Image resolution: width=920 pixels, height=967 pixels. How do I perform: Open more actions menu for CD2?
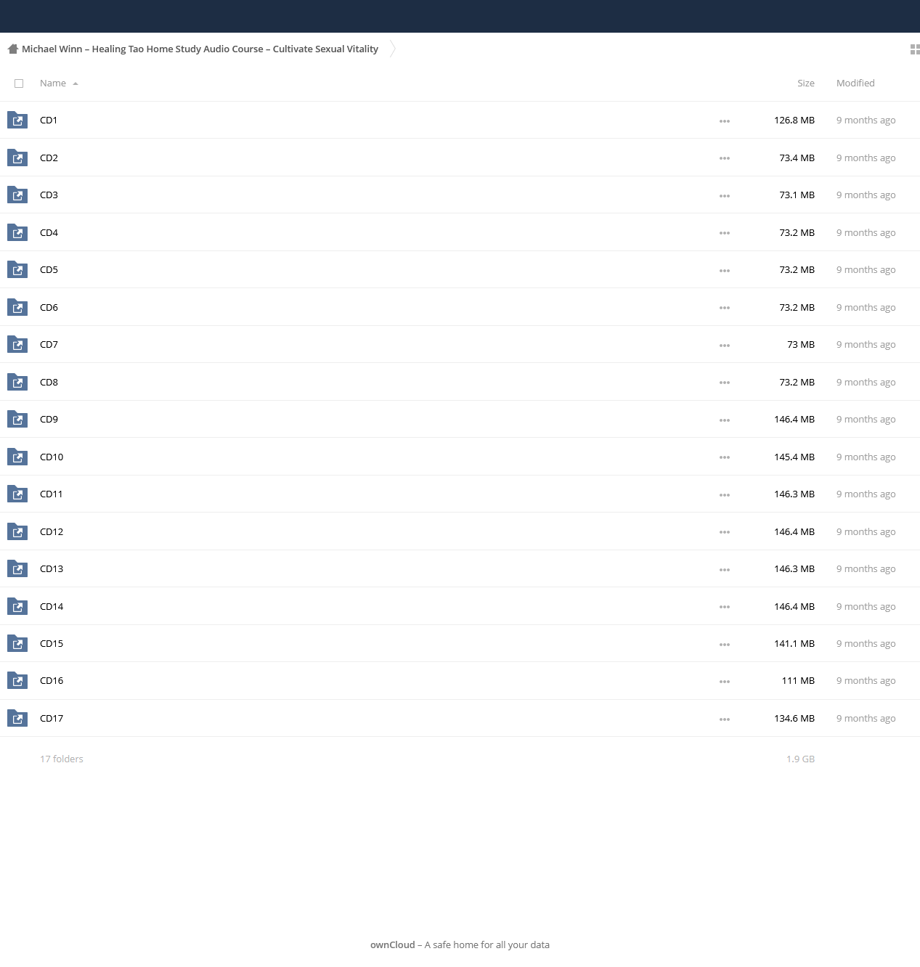pos(725,158)
